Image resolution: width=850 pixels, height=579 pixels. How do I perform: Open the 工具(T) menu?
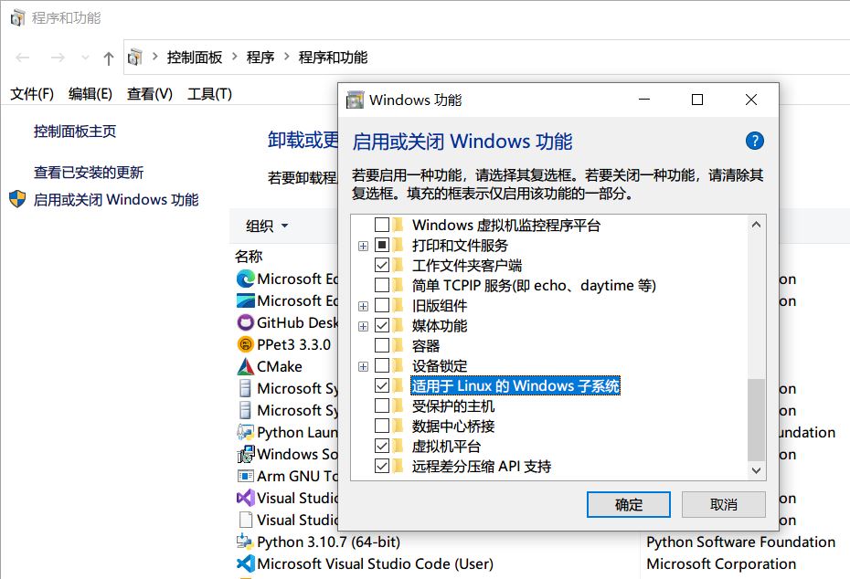click(209, 94)
